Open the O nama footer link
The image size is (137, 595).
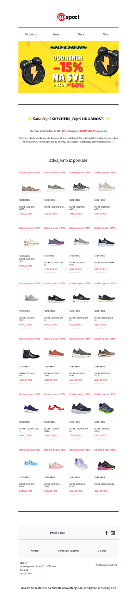click(102, 551)
